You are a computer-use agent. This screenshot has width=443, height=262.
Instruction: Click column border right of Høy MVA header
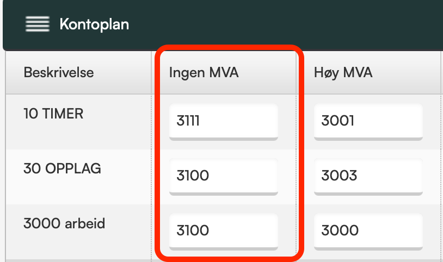click(441, 72)
